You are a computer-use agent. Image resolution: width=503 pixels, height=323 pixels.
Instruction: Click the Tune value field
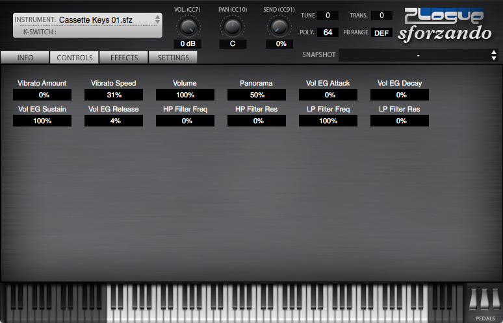click(328, 16)
